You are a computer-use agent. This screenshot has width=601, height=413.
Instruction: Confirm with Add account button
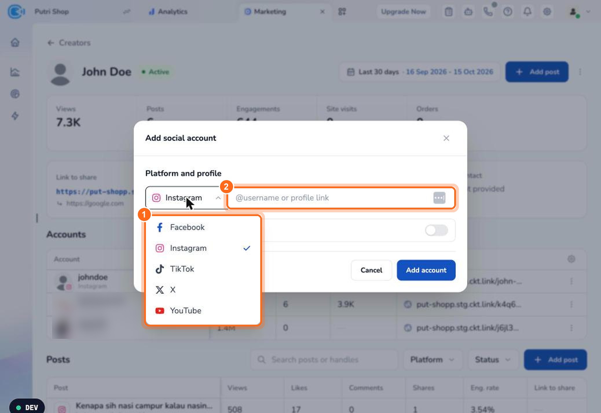click(426, 270)
